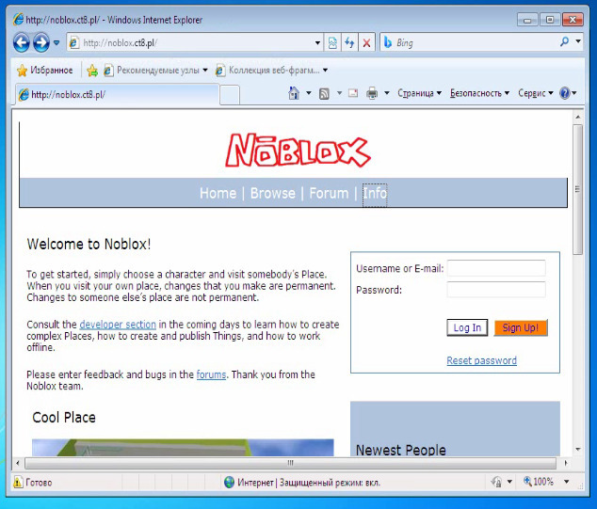
Task: Open the Избранное favorites panel
Action: [44, 71]
